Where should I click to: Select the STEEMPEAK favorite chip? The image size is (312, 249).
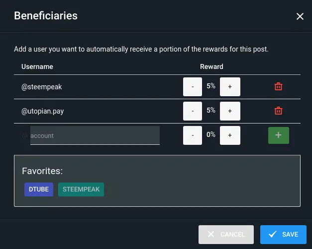[81, 189]
